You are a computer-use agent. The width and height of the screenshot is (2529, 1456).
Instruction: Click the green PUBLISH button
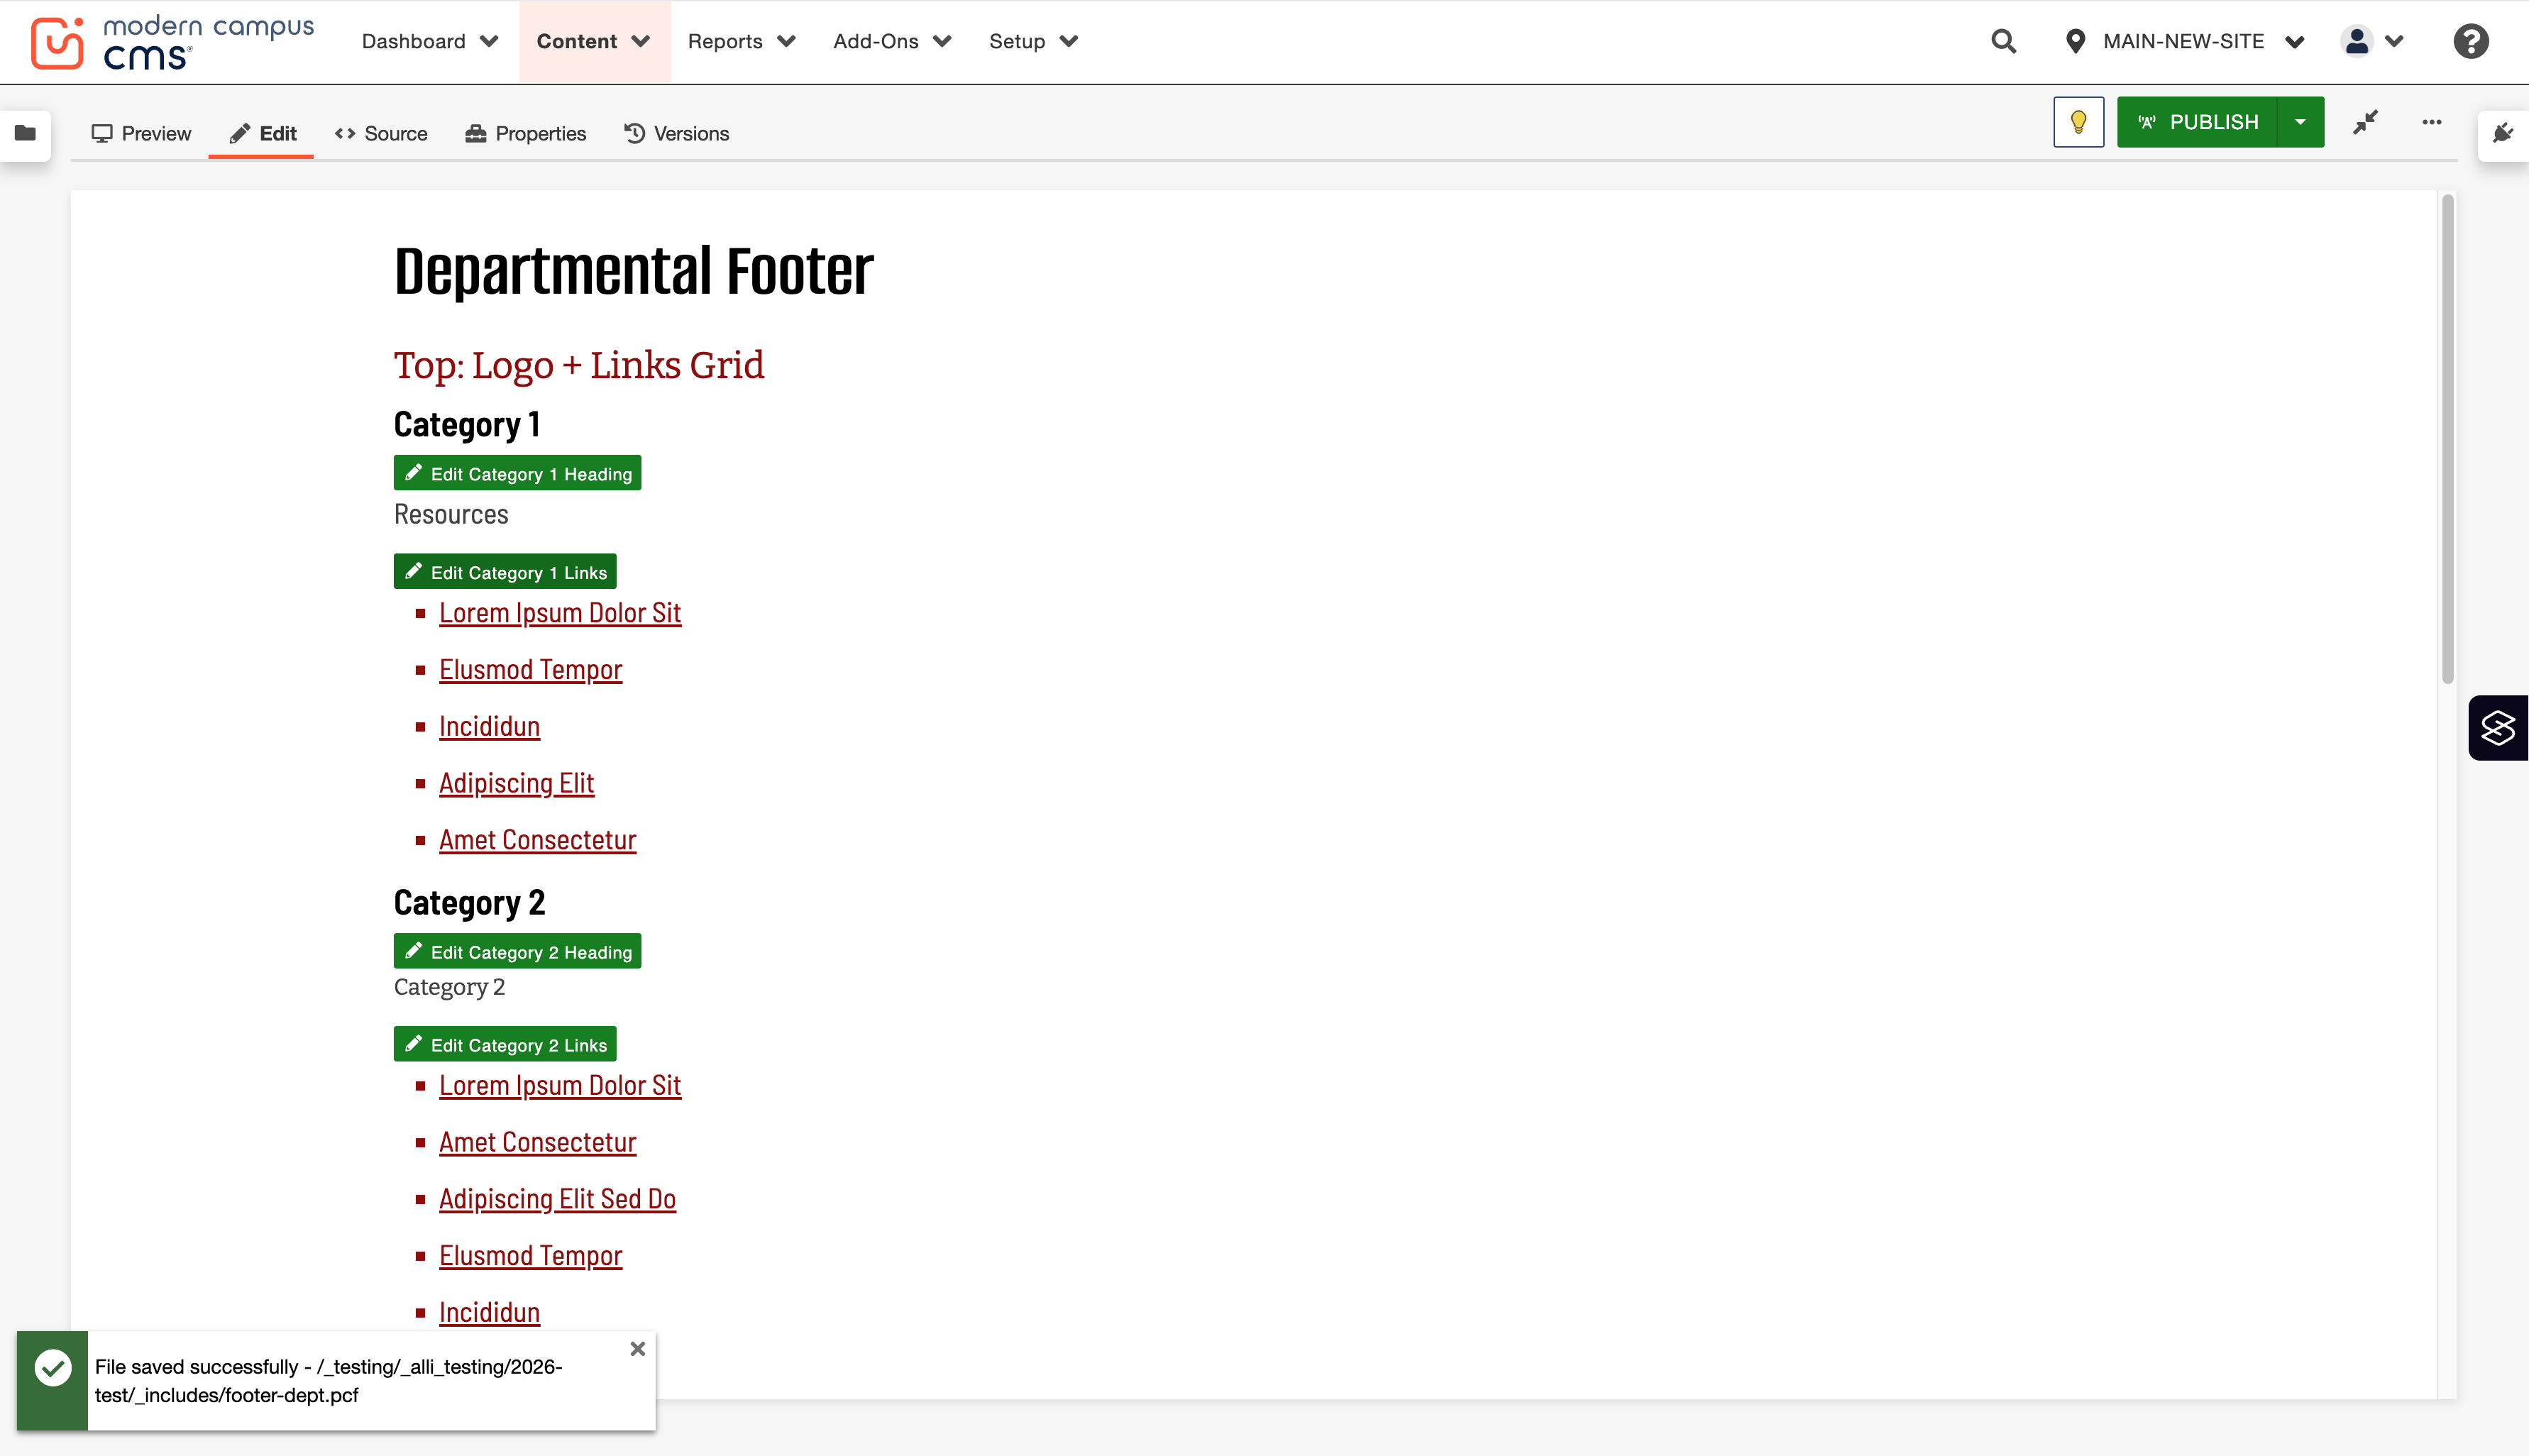click(x=2197, y=122)
